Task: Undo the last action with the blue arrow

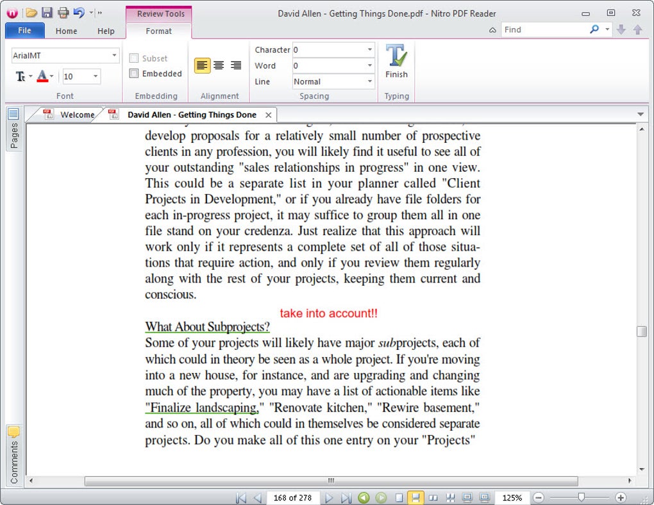Action: coord(78,13)
